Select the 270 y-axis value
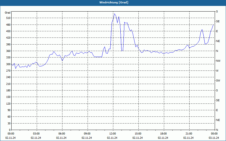Screen dimensions: 226x141 click(8, 71)
